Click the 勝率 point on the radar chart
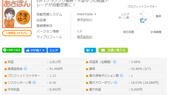Screen dimensions: 169x95 [x=145, y=20]
